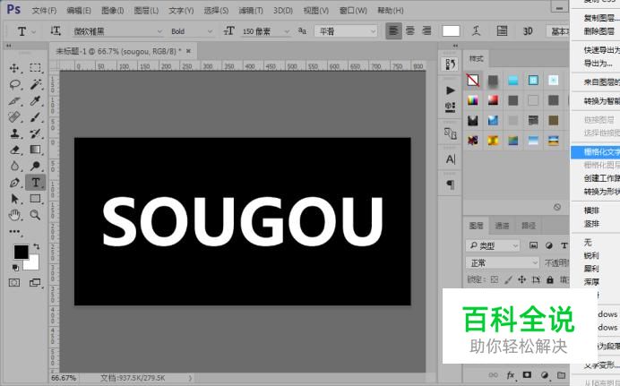Viewport: 620px width, 386px height.
Task: Enable right align text
Action: [x=426, y=30]
